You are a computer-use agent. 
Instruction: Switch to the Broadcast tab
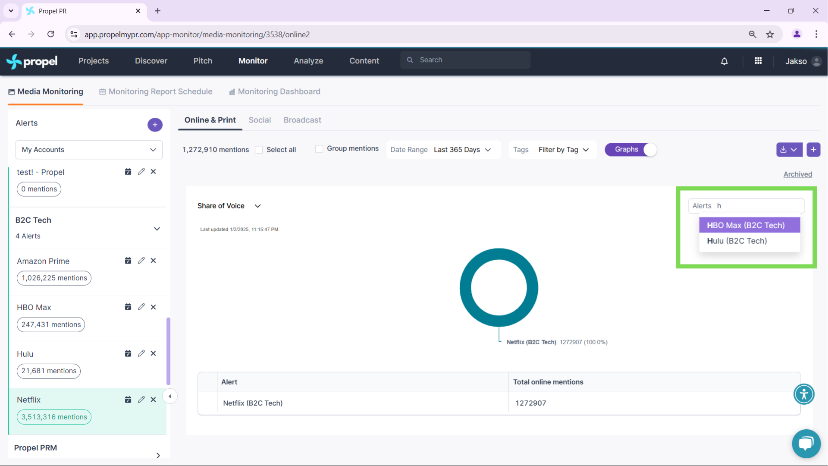point(302,120)
